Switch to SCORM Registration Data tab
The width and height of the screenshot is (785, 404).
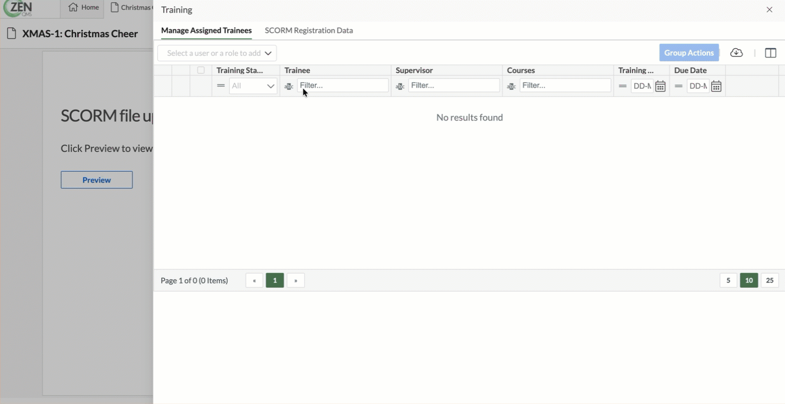309,31
